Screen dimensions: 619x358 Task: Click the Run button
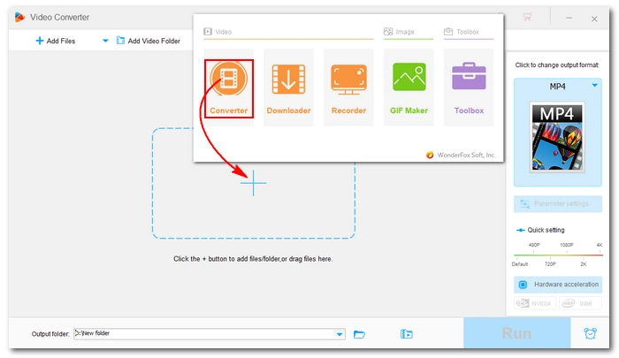click(x=516, y=333)
